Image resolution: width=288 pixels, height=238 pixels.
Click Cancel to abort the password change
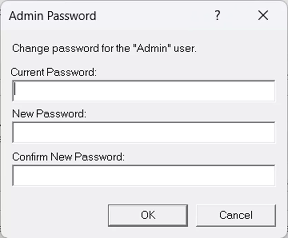(236, 215)
